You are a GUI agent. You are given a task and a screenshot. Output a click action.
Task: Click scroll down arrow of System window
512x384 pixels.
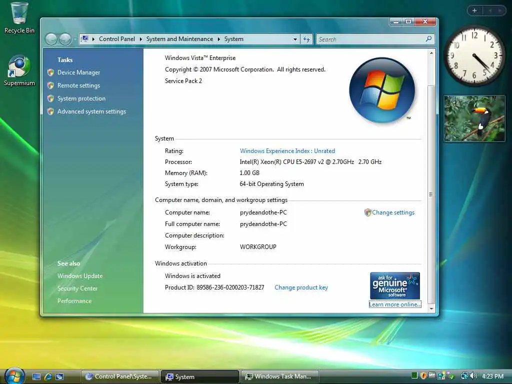tap(431, 308)
